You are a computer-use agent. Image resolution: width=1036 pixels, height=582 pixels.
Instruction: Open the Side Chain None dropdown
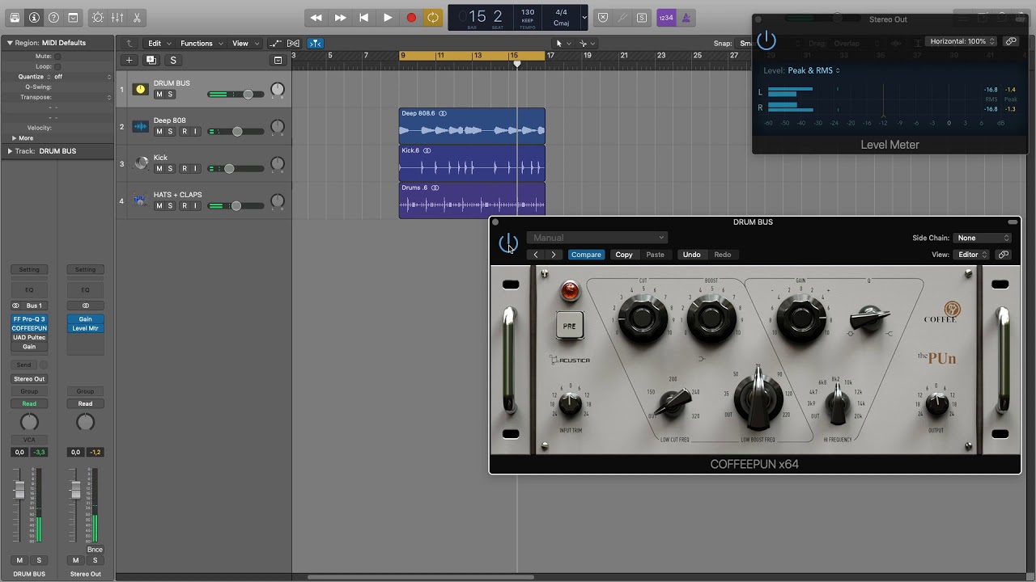[x=983, y=238]
